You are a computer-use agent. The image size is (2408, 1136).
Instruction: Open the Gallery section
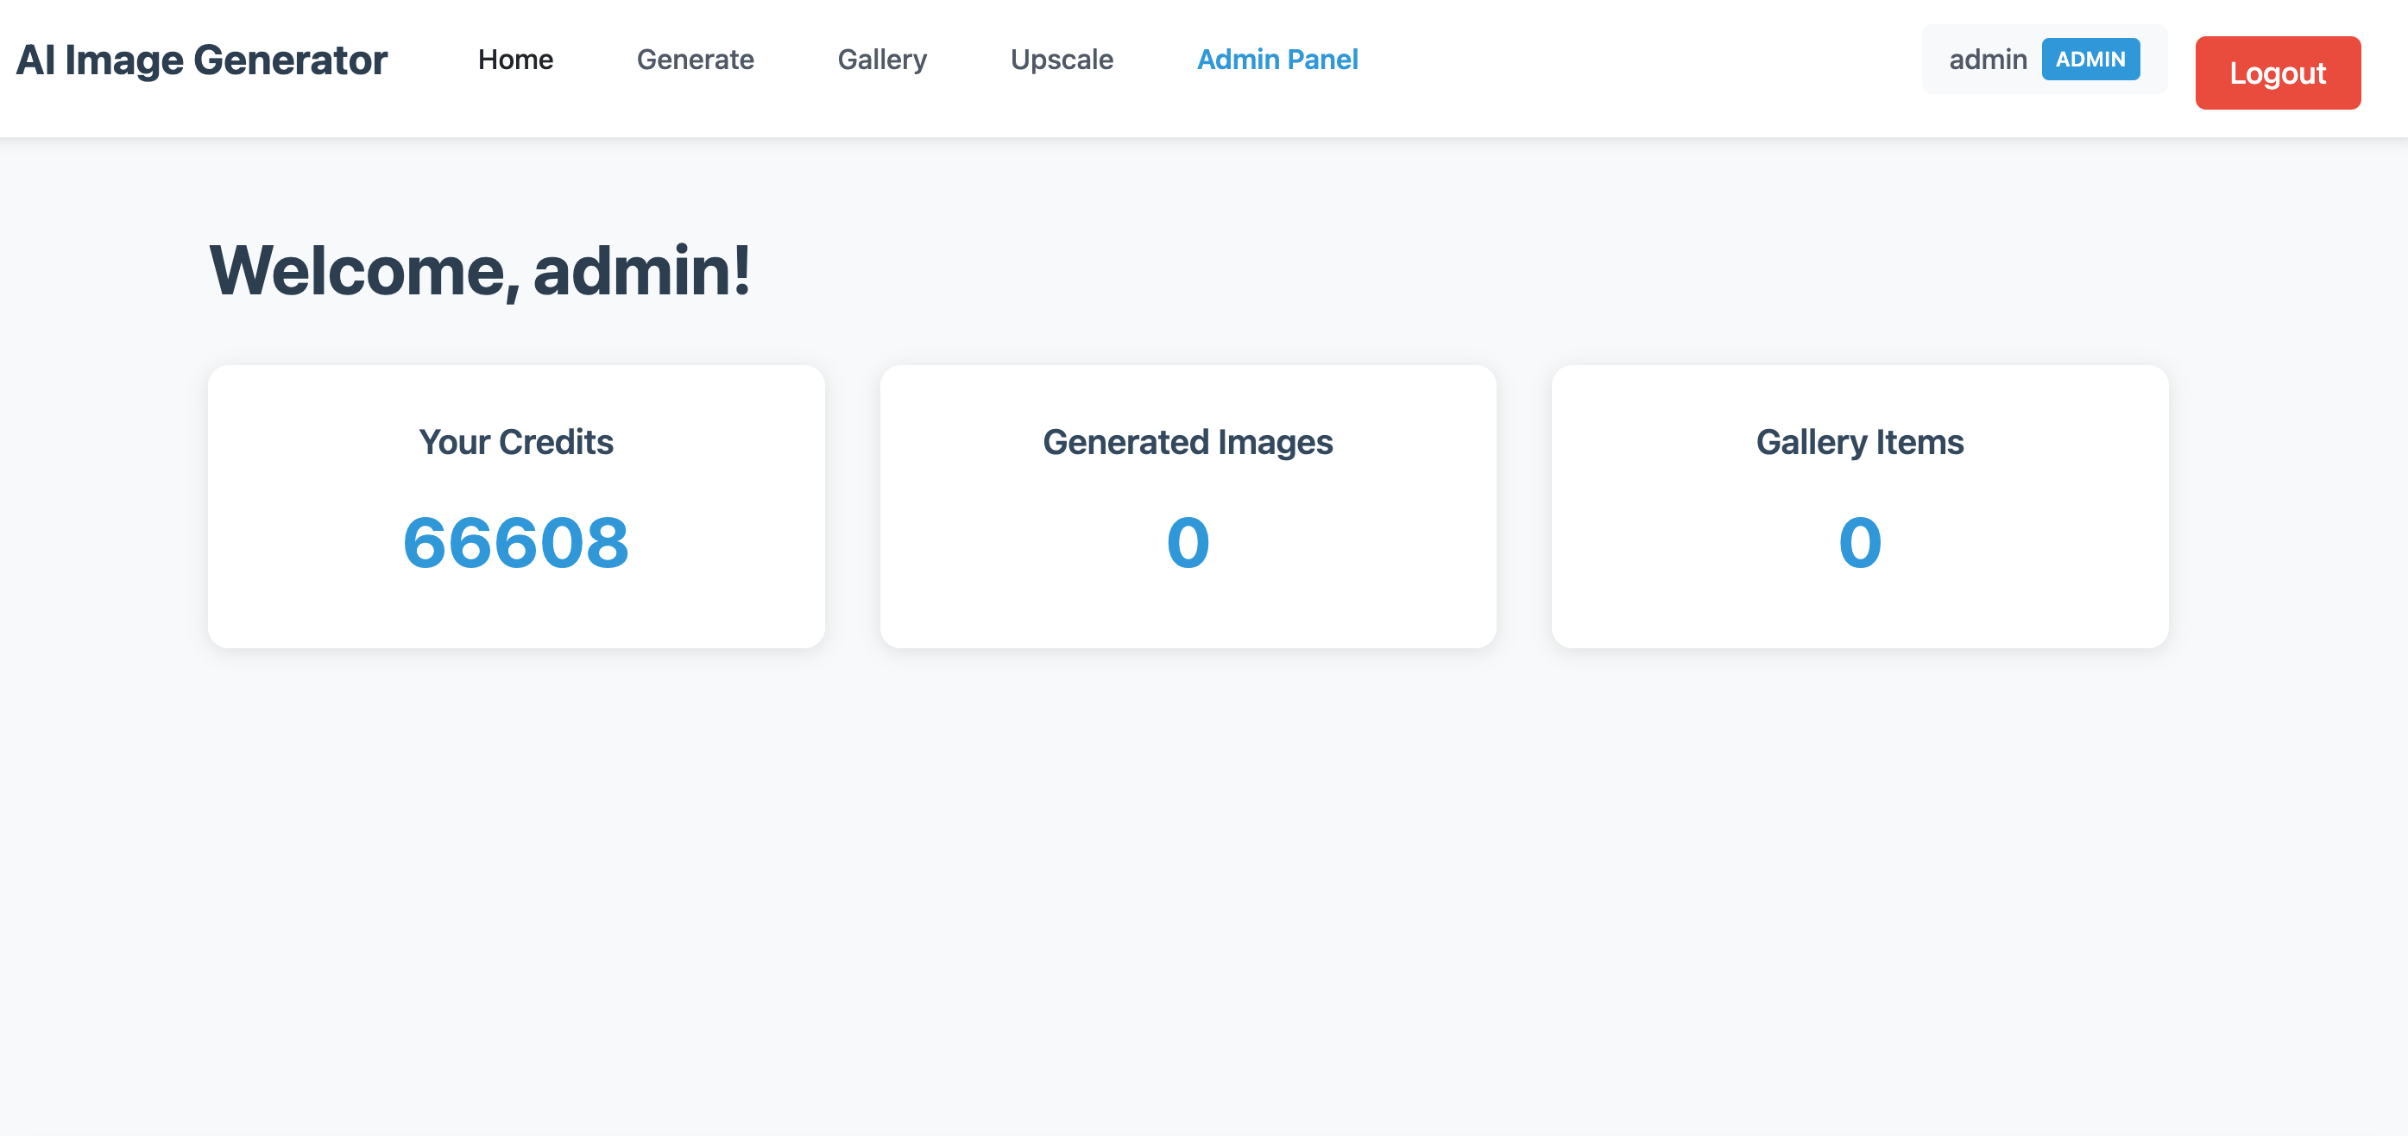(882, 59)
